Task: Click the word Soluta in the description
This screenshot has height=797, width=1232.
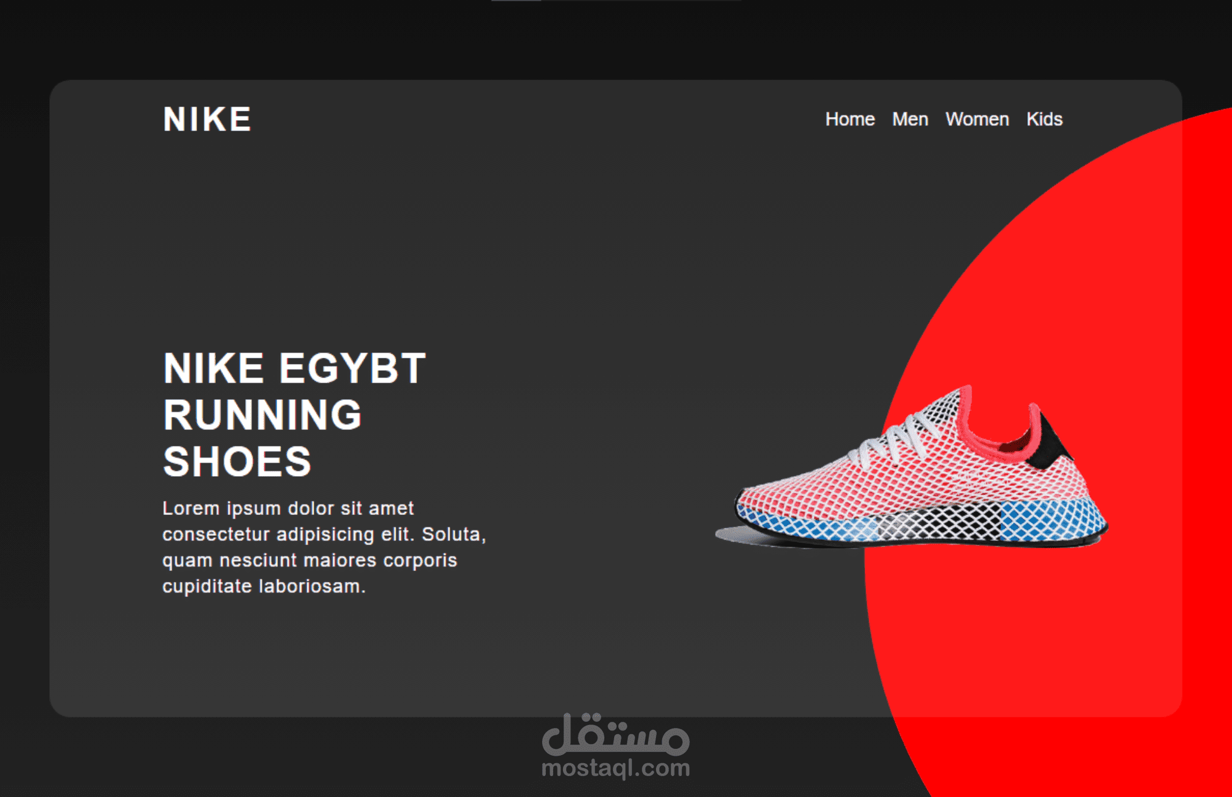Action: click(x=453, y=534)
